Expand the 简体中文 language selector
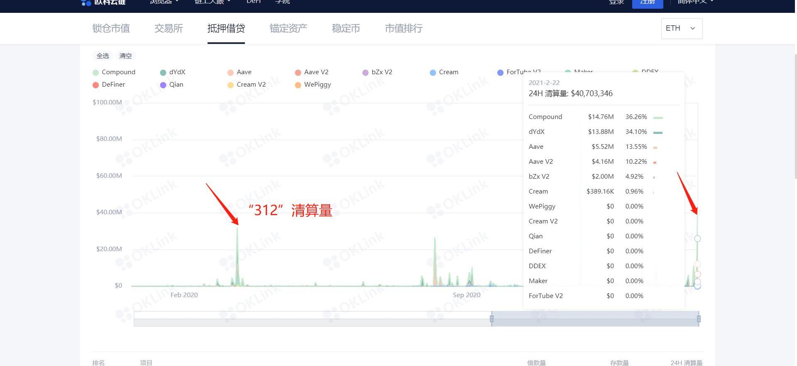The width and height of the screenshot is (797, 366). point(695,2)
